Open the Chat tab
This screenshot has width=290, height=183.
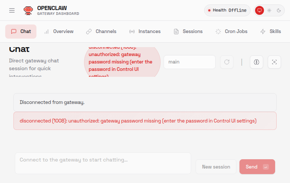pos(21,32)
